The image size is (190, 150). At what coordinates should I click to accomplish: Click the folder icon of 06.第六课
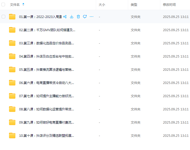tap(12, 83)
